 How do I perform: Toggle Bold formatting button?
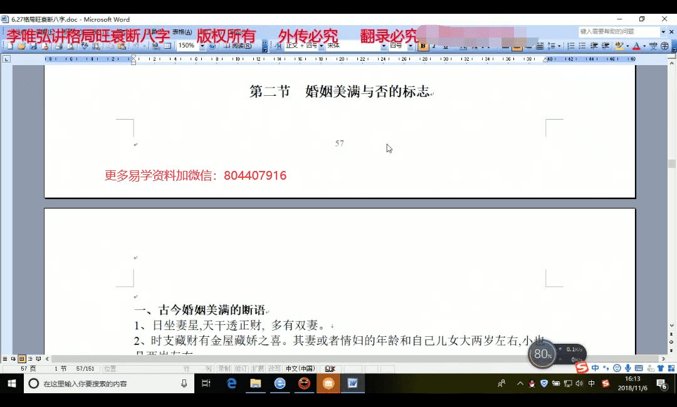click(423, 46)
